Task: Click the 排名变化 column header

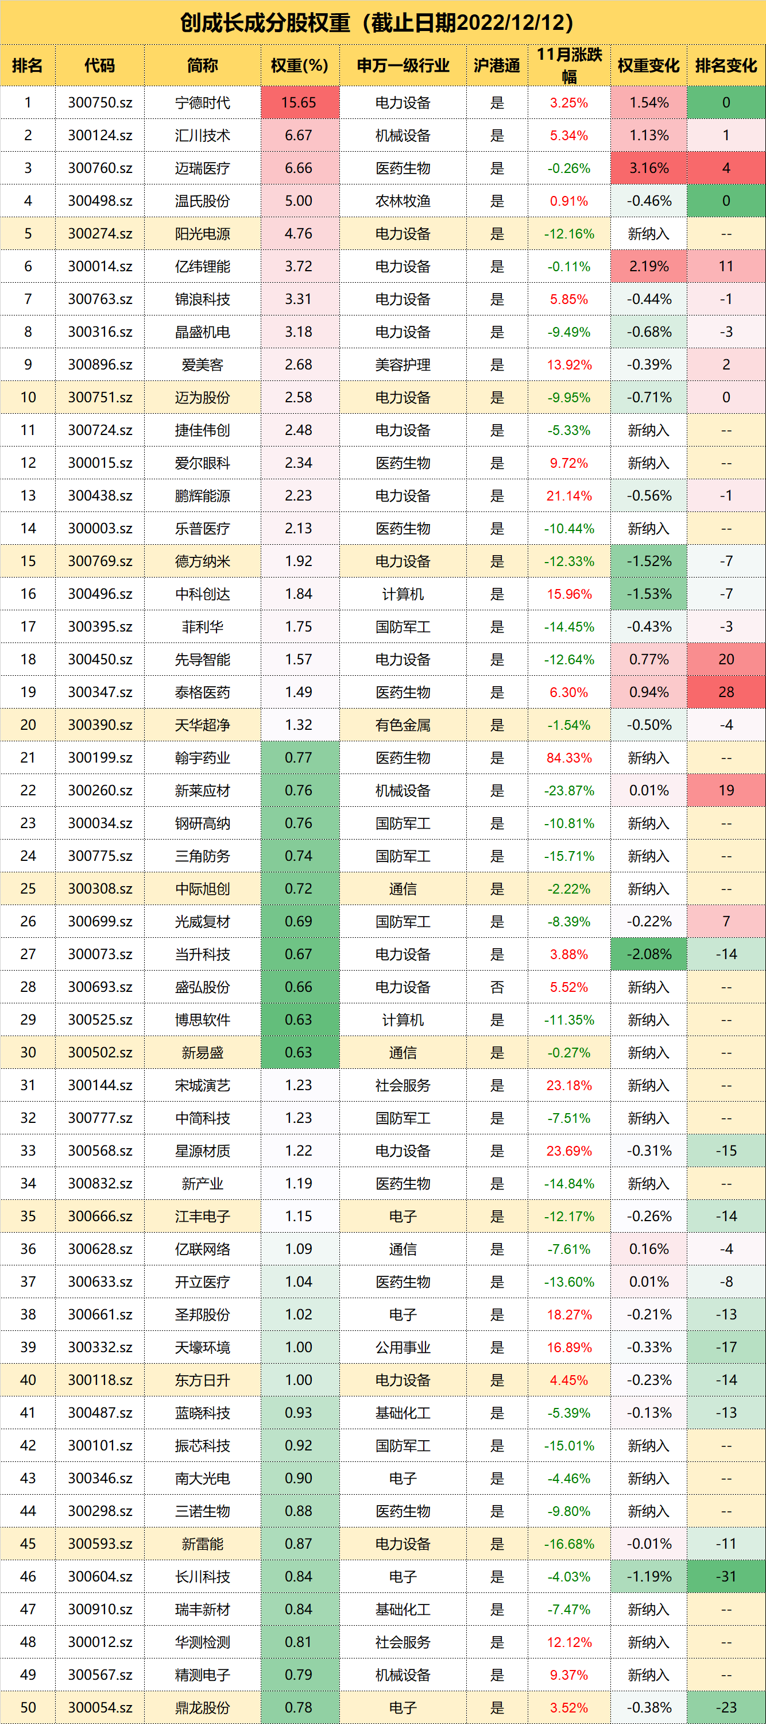Action: 726,66
